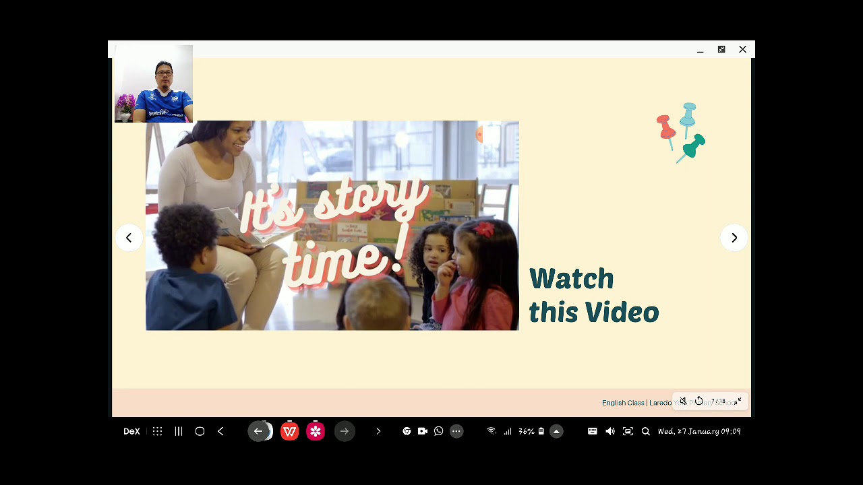Open the pink flower Gallery app
This screenshot has width=863, height=485.
point(316,431)
